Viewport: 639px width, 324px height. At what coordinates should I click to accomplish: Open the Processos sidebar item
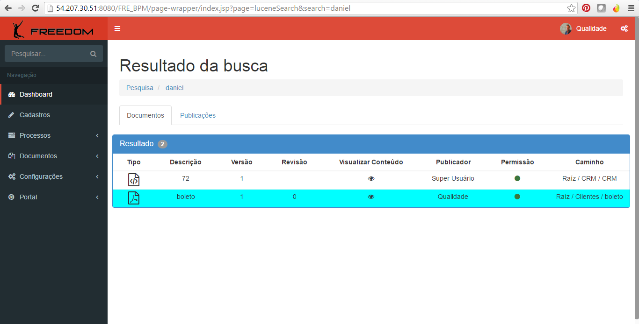(54, 135)
